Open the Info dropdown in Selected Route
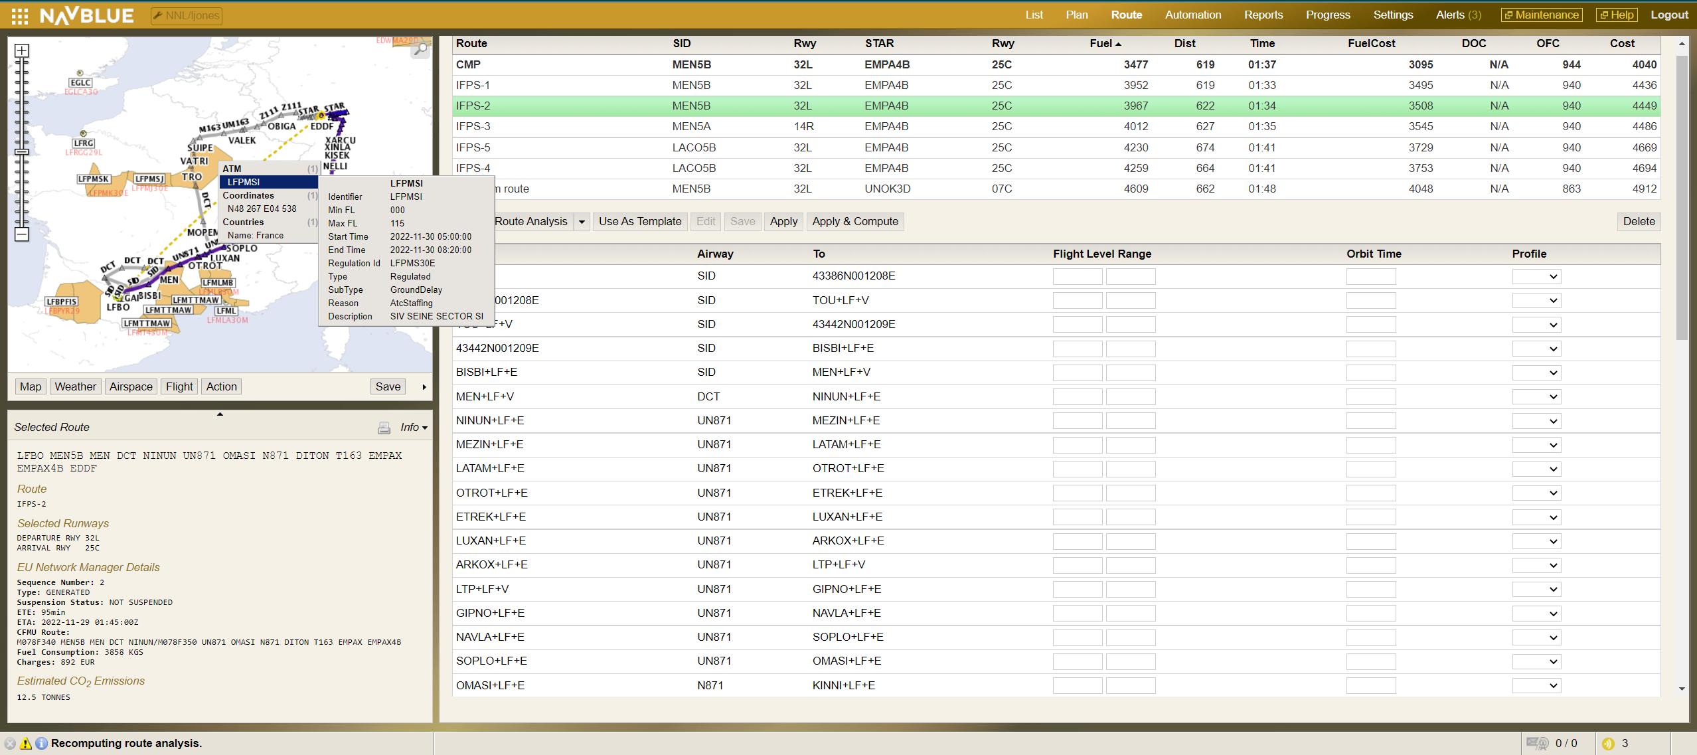 click(414, 428)
